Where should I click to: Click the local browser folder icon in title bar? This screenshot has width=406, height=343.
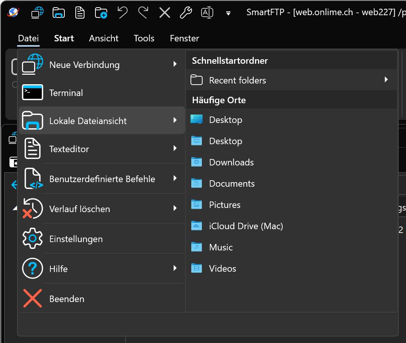pos(59,13)
